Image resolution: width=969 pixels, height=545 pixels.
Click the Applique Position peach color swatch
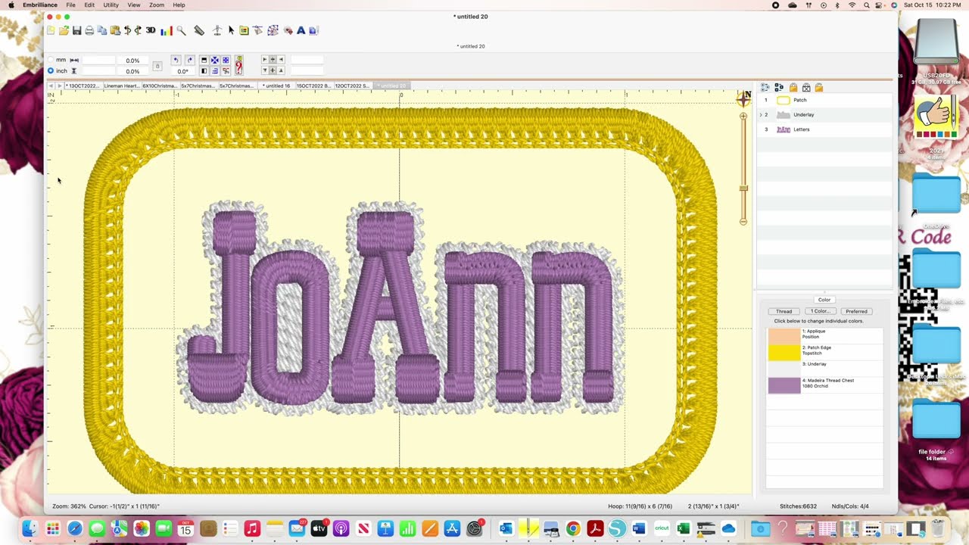(784, 336)
